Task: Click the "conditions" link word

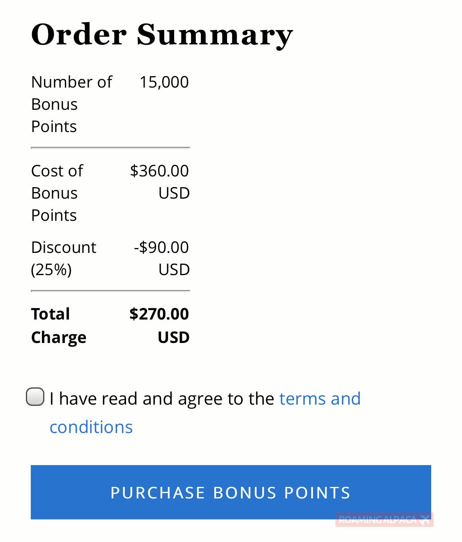Action: (91, 427)
